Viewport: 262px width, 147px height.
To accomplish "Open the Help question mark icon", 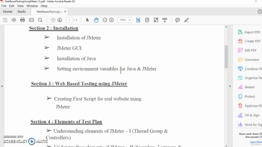I will (x=260, y=12).
